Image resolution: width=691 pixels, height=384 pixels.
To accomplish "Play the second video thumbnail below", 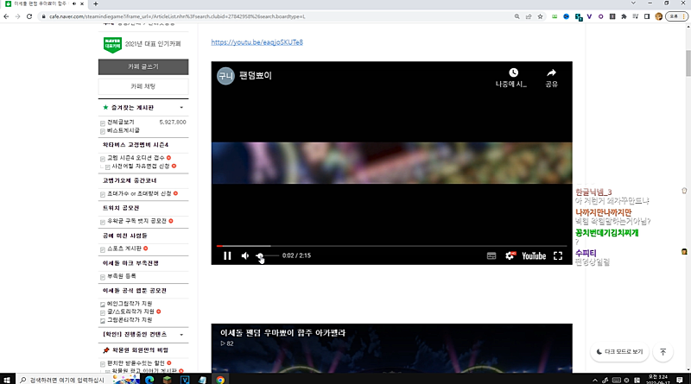I will click(x=391, y=349).
